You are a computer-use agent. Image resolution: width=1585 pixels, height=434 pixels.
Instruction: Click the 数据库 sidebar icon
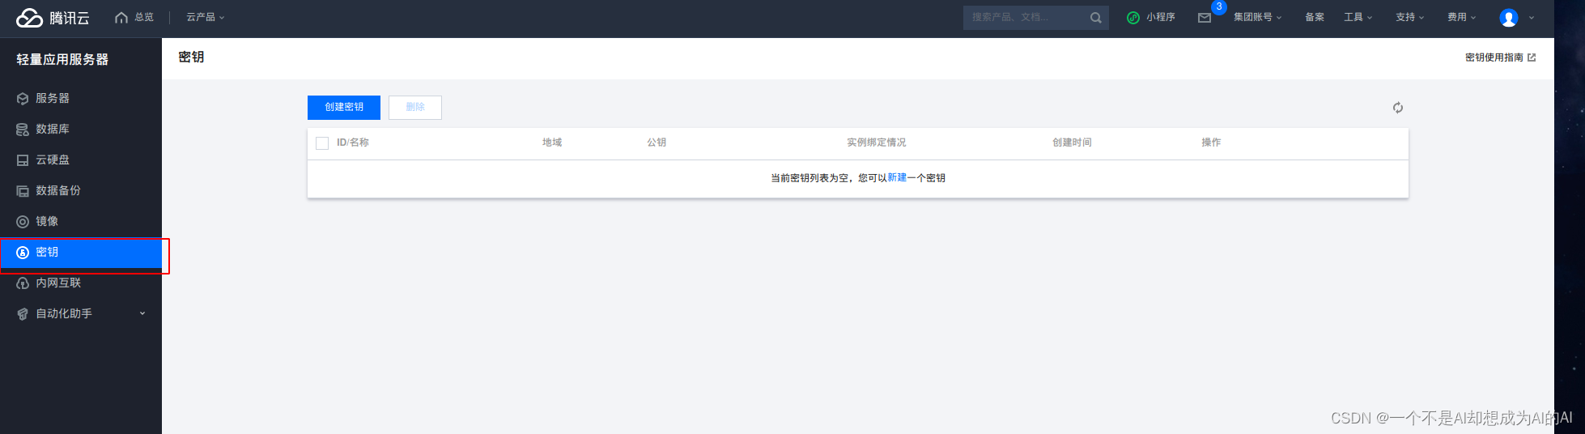(23, 130)
